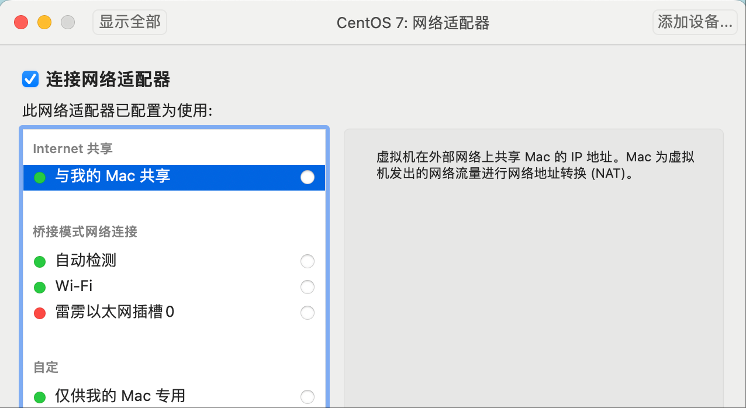
Task: Select the 自动检测 radio button
Action: pos(308,261)
